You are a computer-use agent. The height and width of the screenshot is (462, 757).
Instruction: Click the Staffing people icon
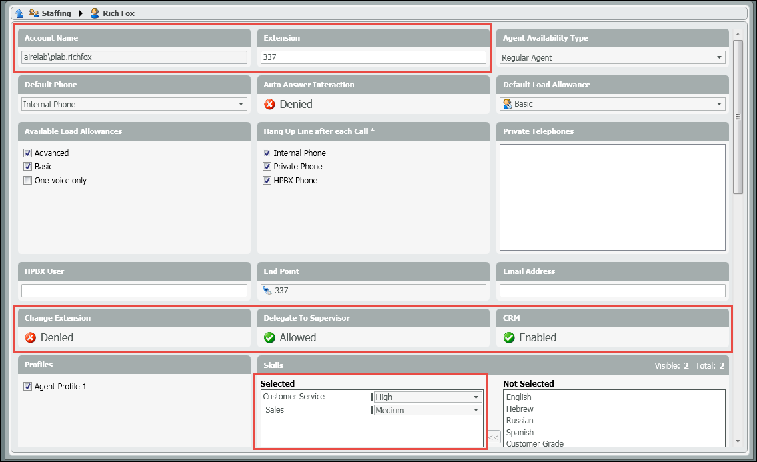(34, 13)
